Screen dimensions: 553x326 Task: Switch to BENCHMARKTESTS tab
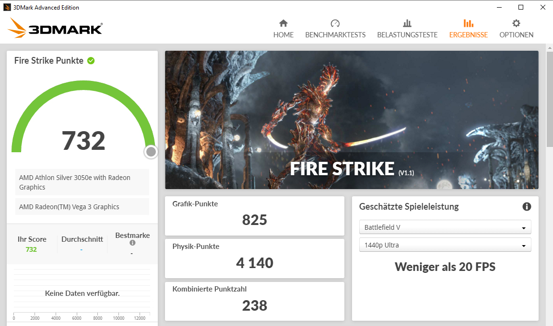tap(335, 29)
